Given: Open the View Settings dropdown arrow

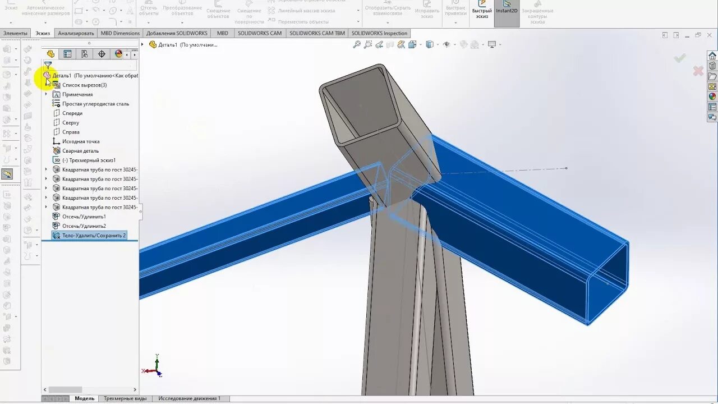Looking at the screenshot, I should coord(500,44).
